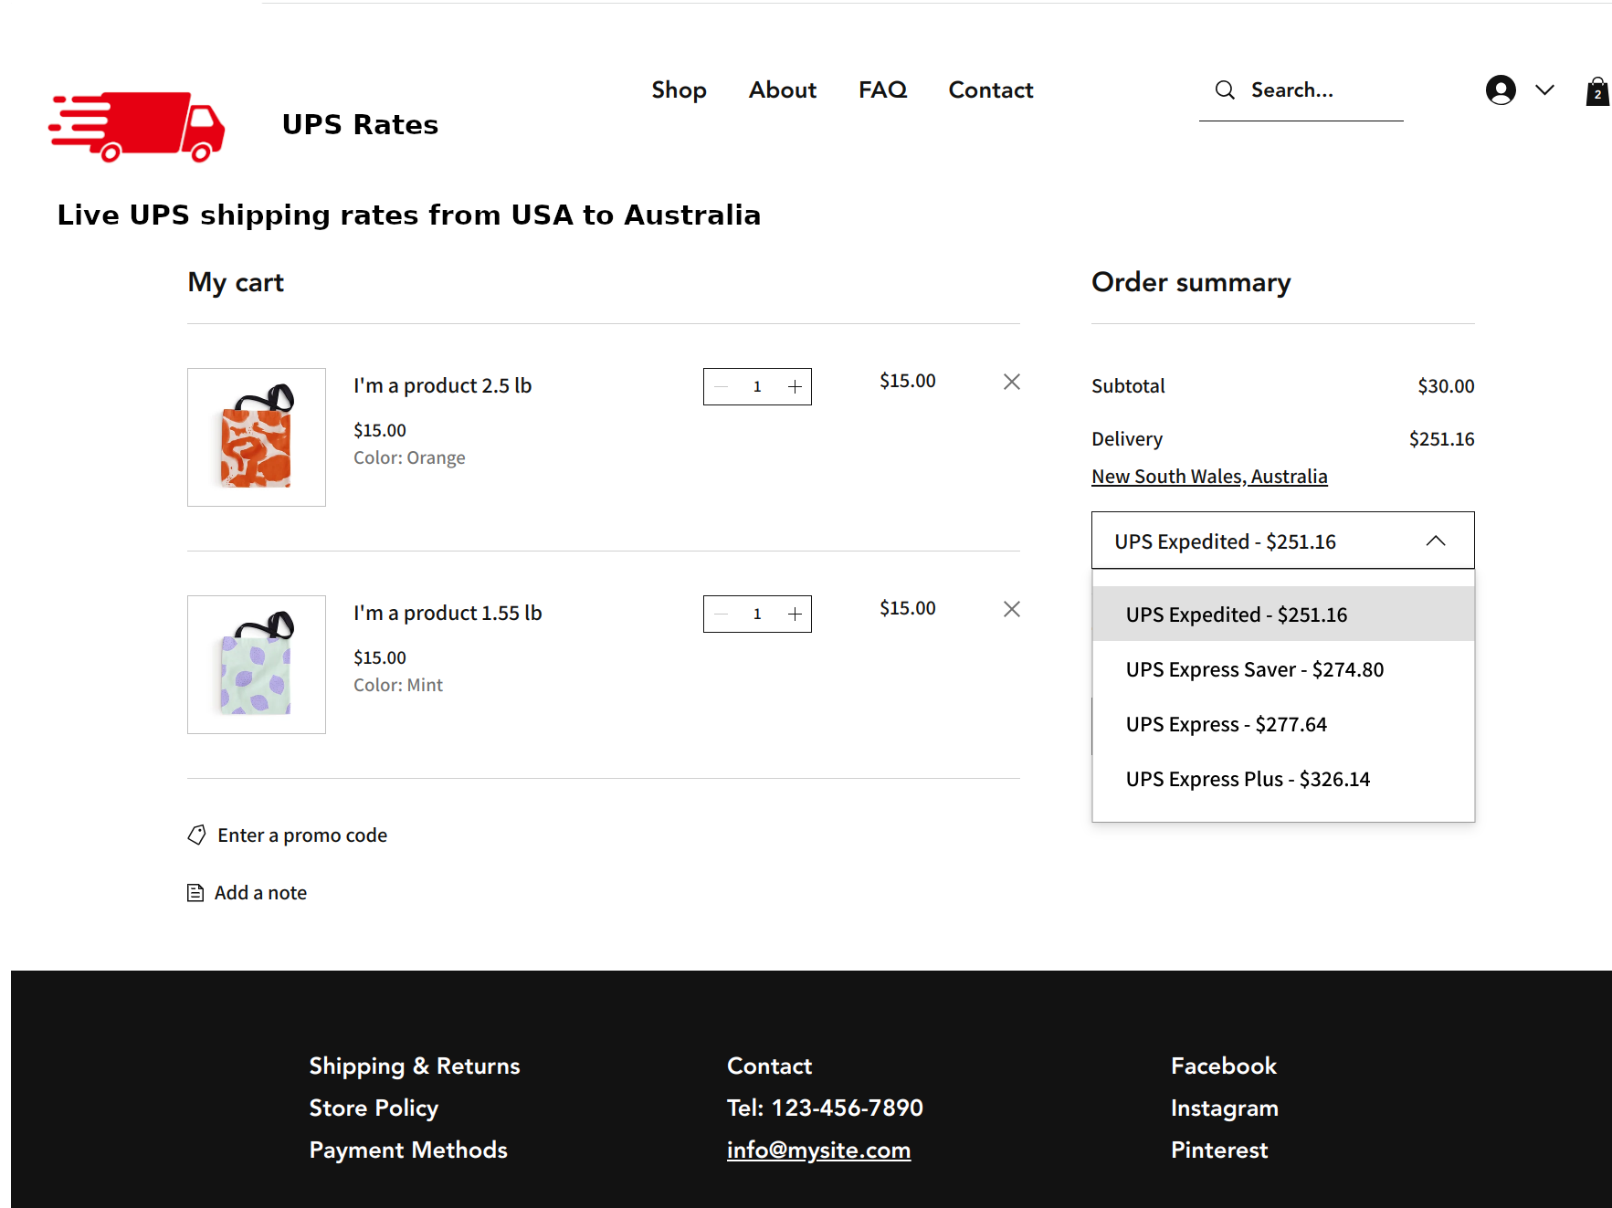Click the Tel: 123-456-7890 text
The width and height of the screenshot is (1612, 1208).
click(x=825, y=1108)
